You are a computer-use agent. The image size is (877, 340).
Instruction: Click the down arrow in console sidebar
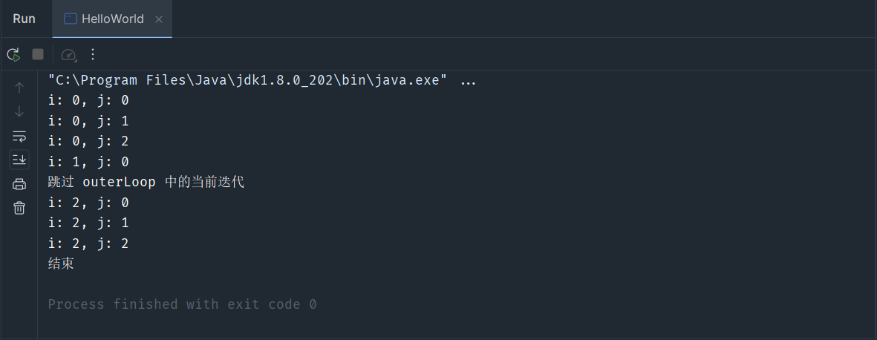coord(19,112)
